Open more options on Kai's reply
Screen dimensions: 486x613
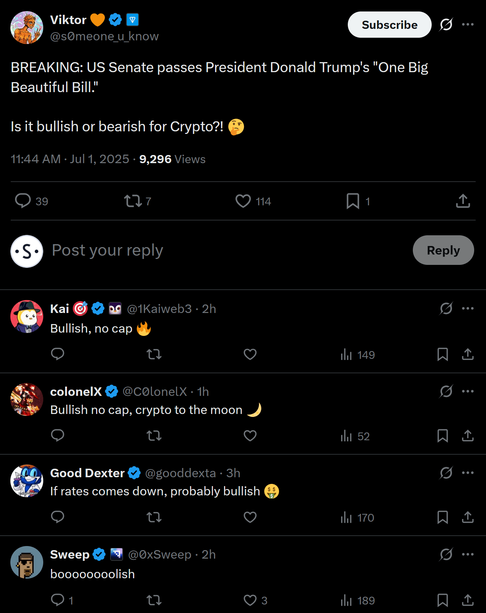click(468, 308)
